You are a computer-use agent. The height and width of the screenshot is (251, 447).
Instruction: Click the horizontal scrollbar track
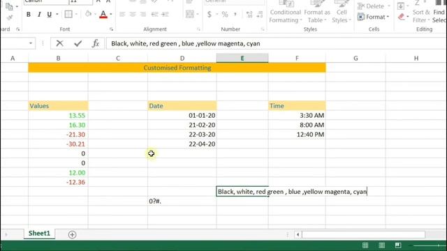tap(363, 234)
